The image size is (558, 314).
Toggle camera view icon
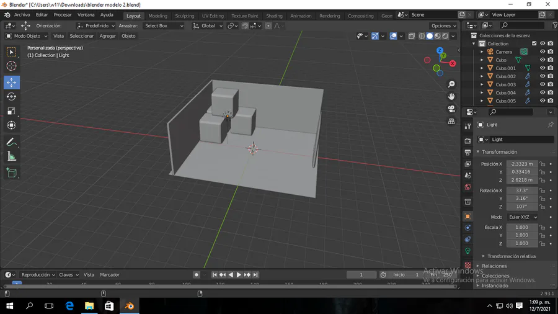pos(451,109)
